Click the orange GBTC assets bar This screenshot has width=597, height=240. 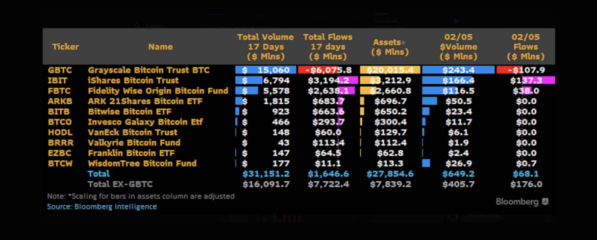(390, 70)
